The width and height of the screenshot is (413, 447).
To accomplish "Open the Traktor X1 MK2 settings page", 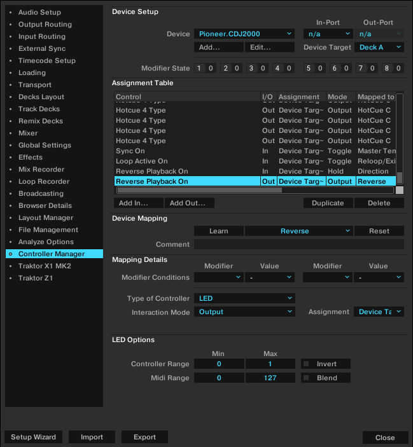I will click(45, 266).
